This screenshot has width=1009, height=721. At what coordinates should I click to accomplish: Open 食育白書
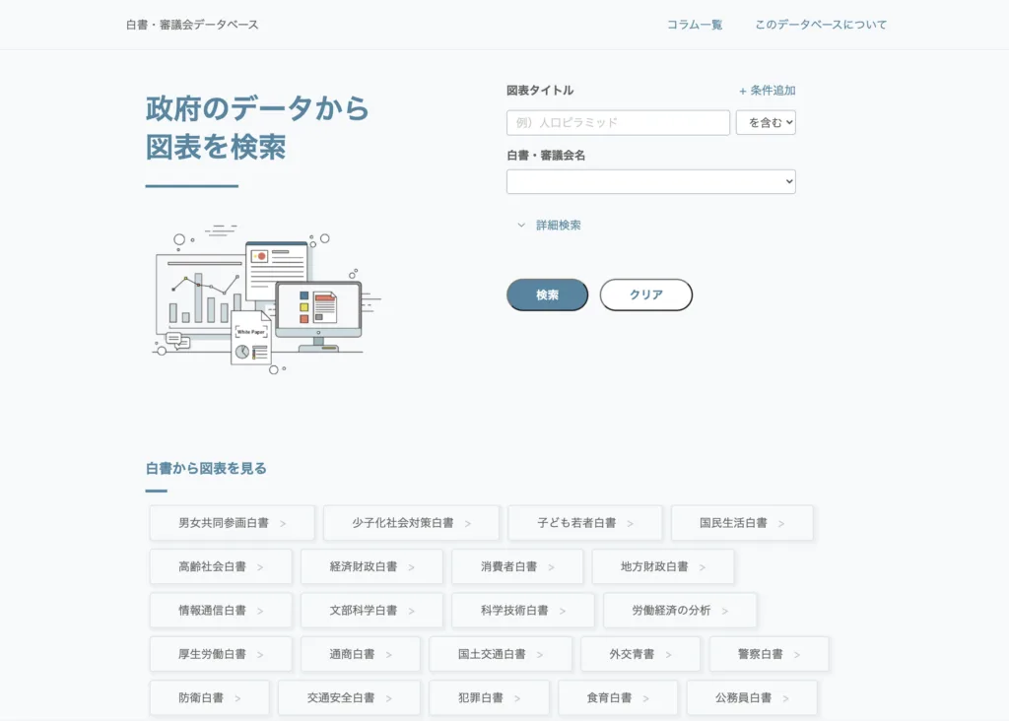pyautogui.click(x=618, y=697)
